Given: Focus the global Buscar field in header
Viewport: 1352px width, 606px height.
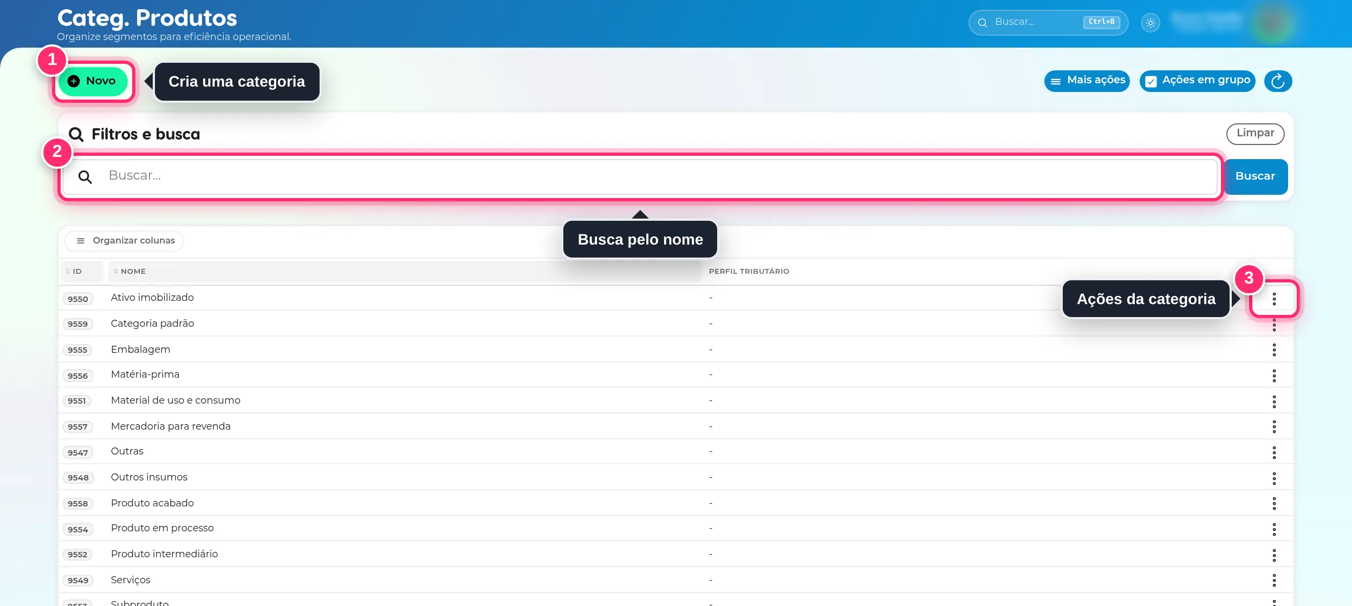Looking at the screenshot, I should point(1048,22).
